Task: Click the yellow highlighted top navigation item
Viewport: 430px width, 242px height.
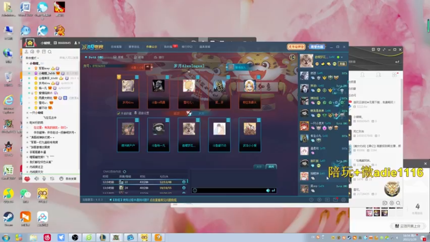Action: [152, 47]
